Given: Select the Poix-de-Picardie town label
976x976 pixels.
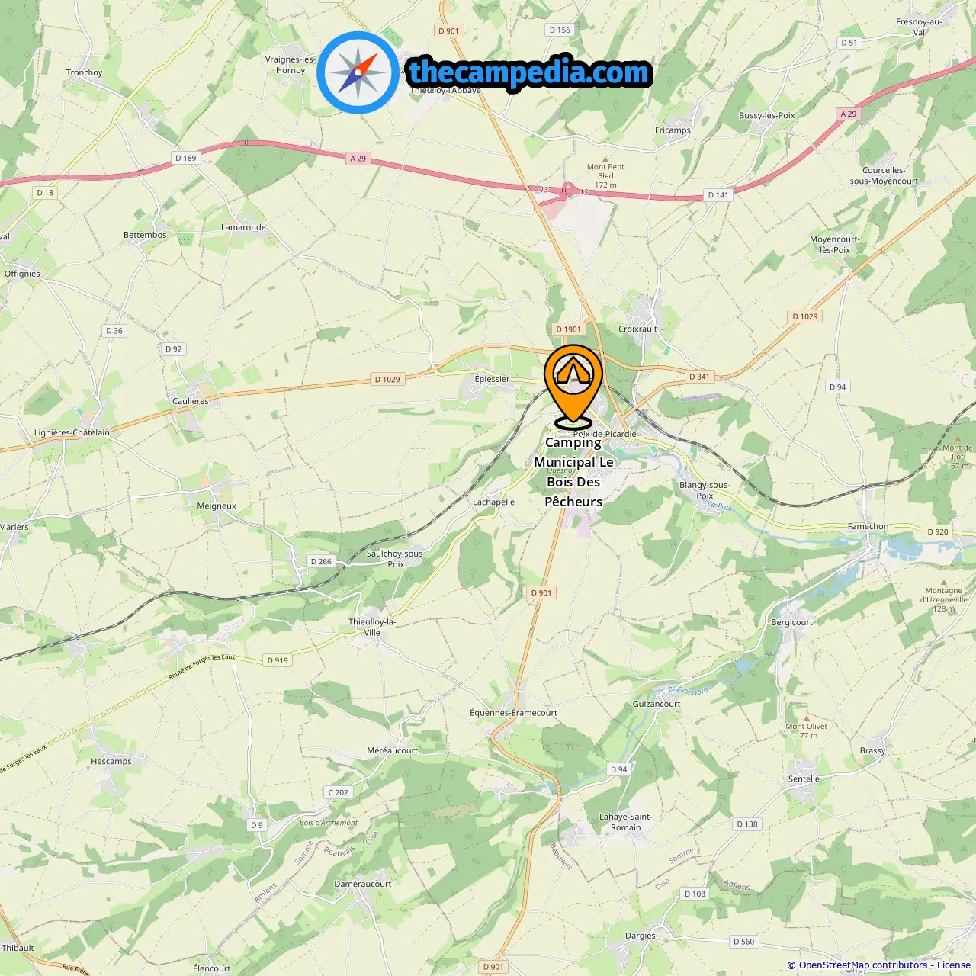Looking at the screenshot, I should coord(605,434).
